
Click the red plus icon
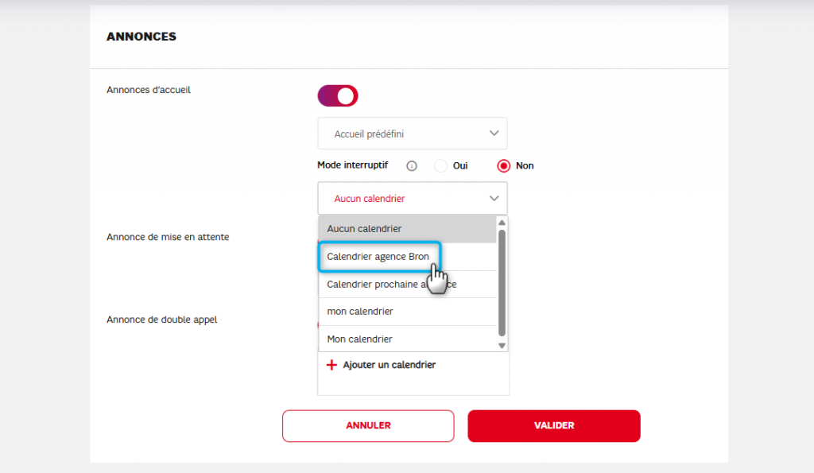click(x=332, y=365)
